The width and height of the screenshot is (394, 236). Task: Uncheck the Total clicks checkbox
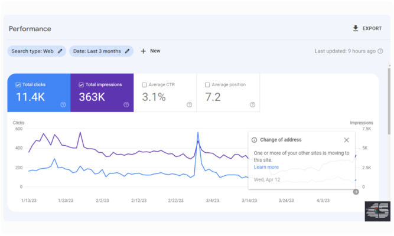(18, 85)
